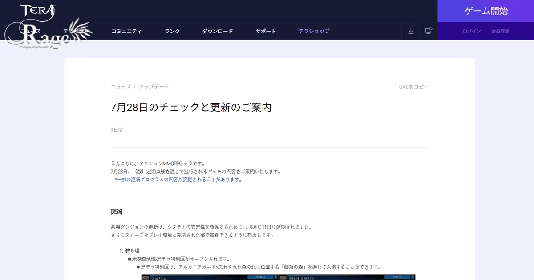Viewport: 534px width, 280px height.
Task: Click アップデート in the breadcrumb trail
Action: 155,87
